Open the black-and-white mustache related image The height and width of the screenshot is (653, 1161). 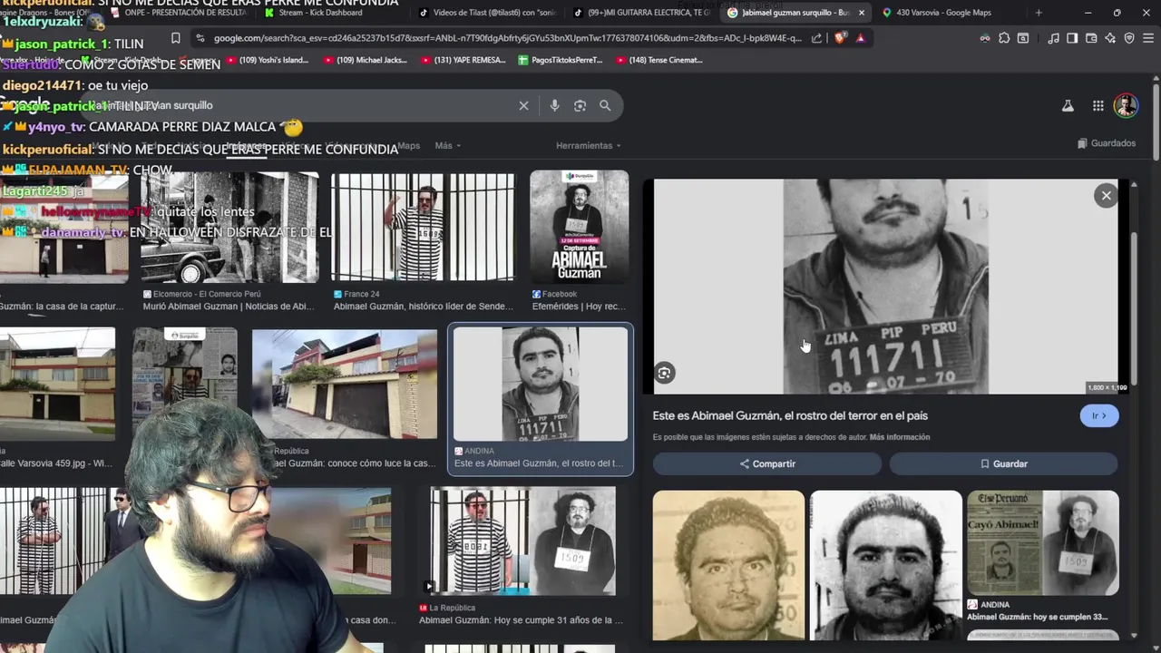[x=886, y=565]
